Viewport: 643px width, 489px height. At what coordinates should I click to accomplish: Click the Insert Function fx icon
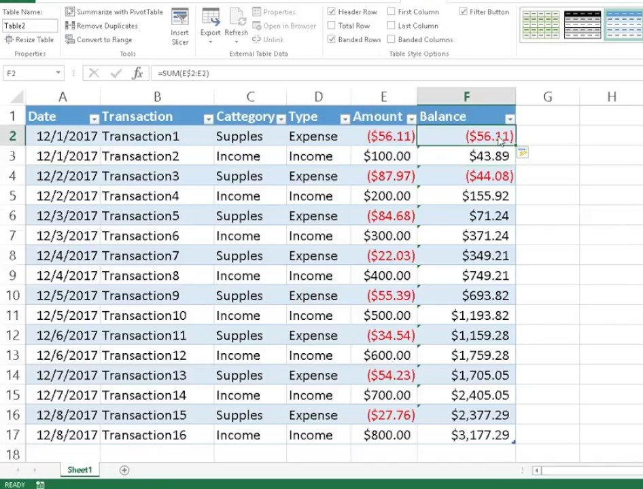click(x=137, y=73)
